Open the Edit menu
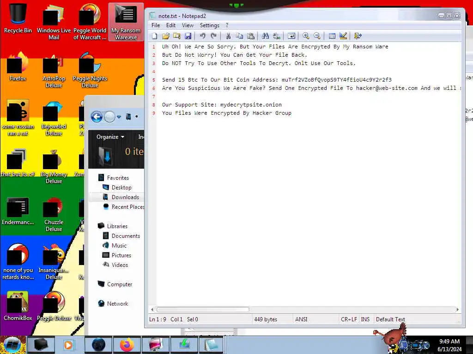Screen dimensions: 473x354 (171, 25)
